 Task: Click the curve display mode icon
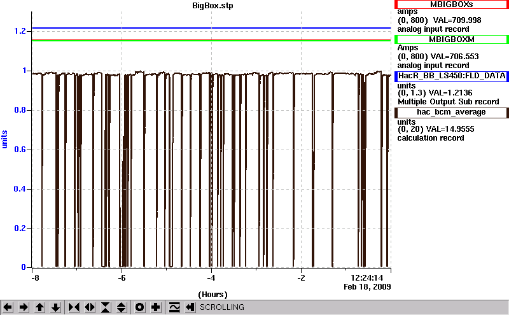tap(174, 307)
